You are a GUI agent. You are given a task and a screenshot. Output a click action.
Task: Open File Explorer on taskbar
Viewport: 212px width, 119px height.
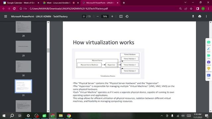pos(61,116)
